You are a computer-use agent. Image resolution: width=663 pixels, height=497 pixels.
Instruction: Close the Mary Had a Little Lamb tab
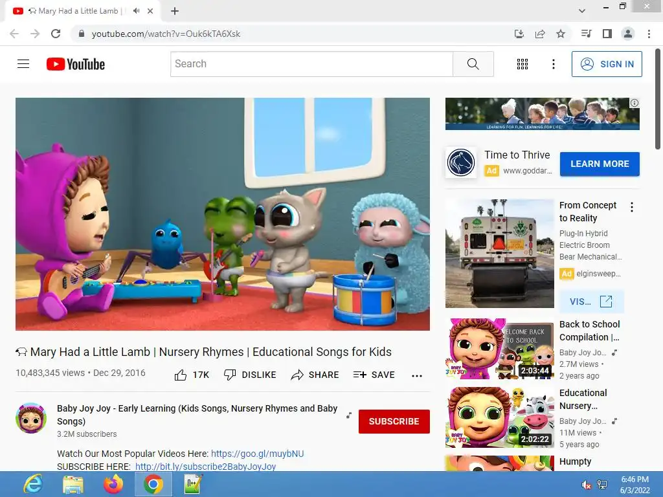click(x=150, y=11)
